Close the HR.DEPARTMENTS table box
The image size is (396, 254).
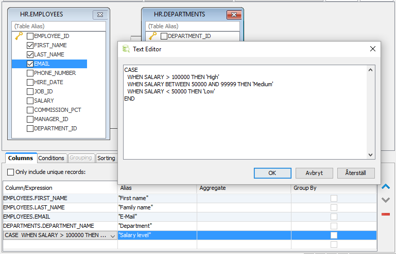[234, 14]
